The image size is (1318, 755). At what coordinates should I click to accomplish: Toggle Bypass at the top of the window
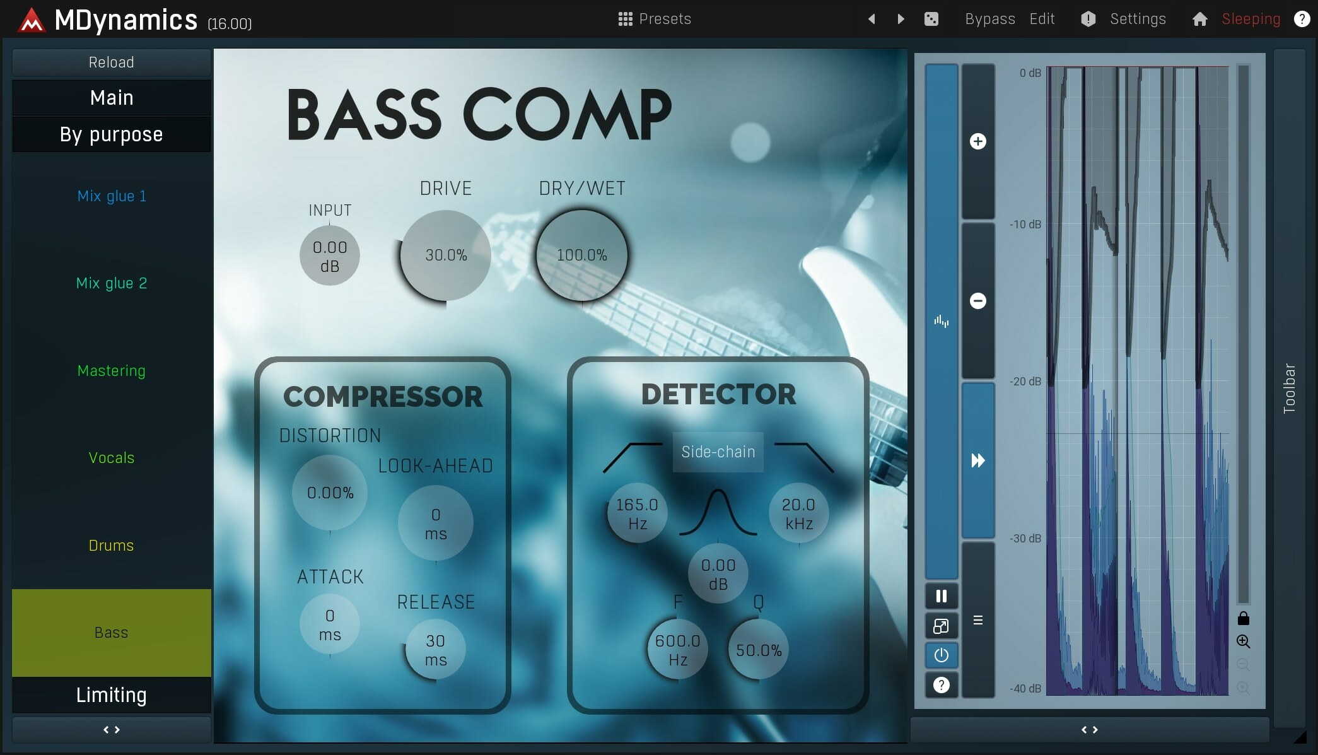click(x=989, y=19)
